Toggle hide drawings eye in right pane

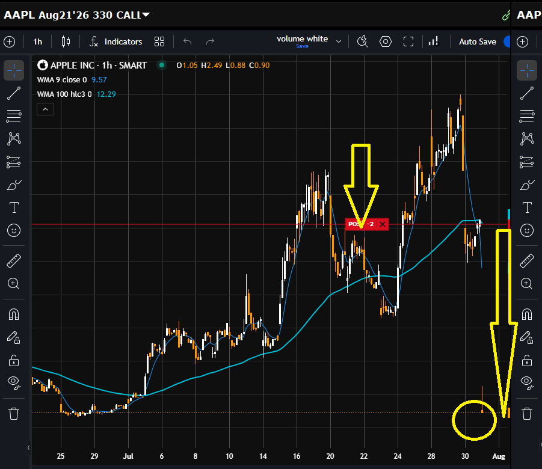click(527, 382)
